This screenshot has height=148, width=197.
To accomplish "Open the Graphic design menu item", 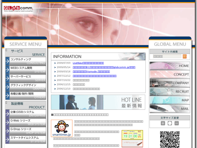I will click(x=26, y=87).
